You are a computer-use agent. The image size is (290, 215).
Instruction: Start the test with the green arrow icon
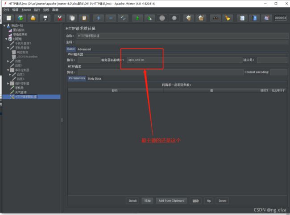(137, 18)
